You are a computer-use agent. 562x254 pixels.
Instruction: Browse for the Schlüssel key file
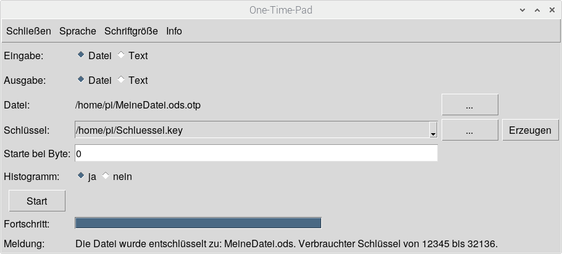(x=469, y=131)
